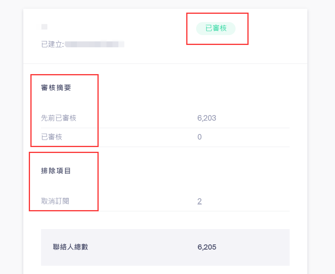335x274 pixels.
Task: Click page background right of the card
Action: tap(321, 138)
